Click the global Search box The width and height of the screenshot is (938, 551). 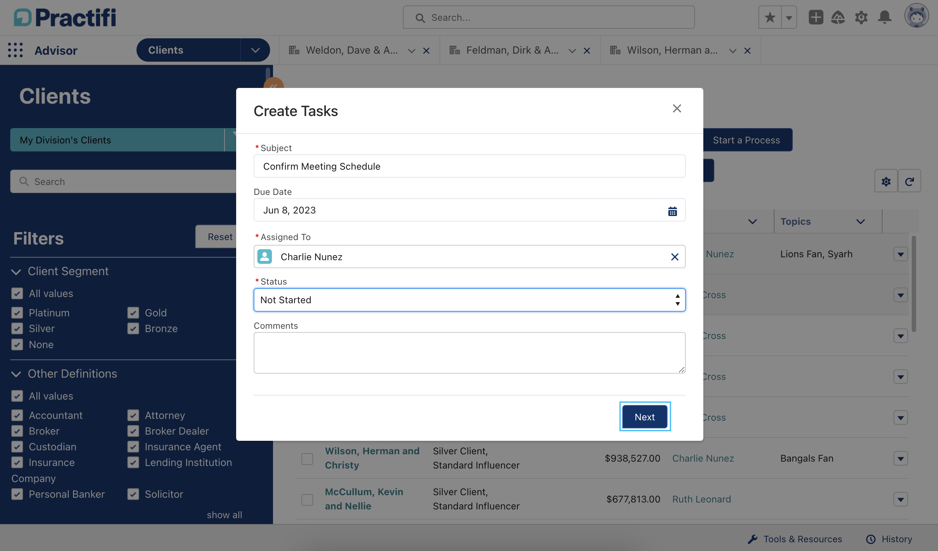coord(549,18)
